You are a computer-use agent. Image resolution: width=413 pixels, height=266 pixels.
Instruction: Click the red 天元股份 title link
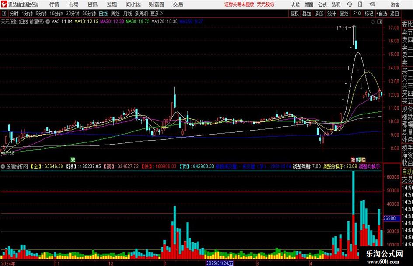[x=266, y=4]
